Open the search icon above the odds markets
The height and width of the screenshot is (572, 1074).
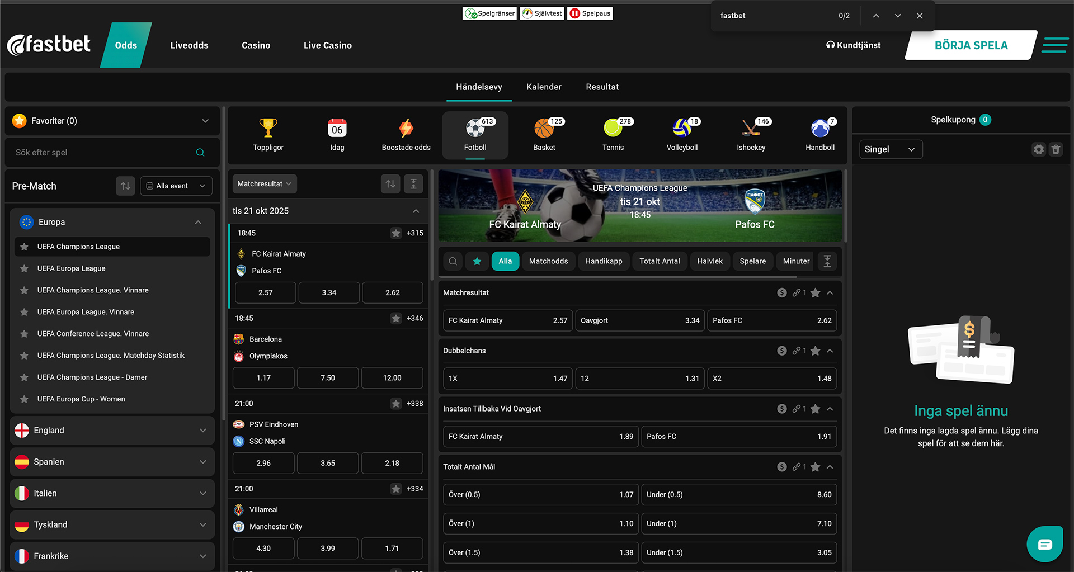pyautogui.click(x=453, y=261)
